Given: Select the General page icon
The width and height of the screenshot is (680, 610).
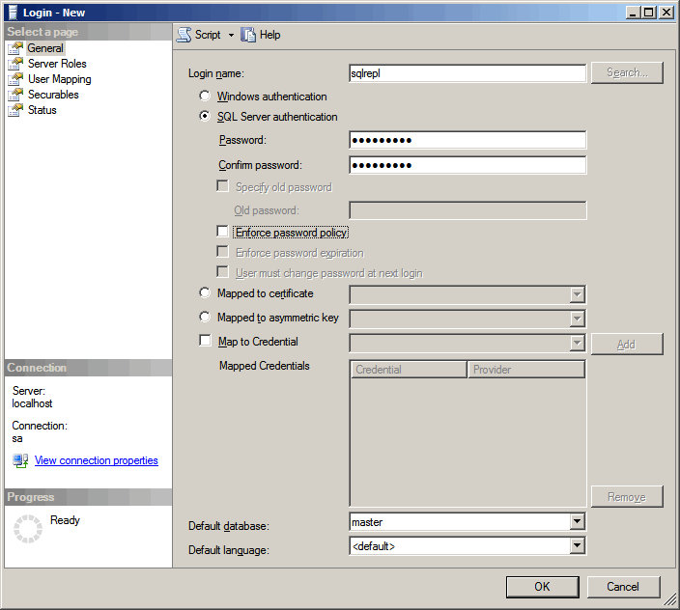Looking at the screenshot, I should coord(15,48).
